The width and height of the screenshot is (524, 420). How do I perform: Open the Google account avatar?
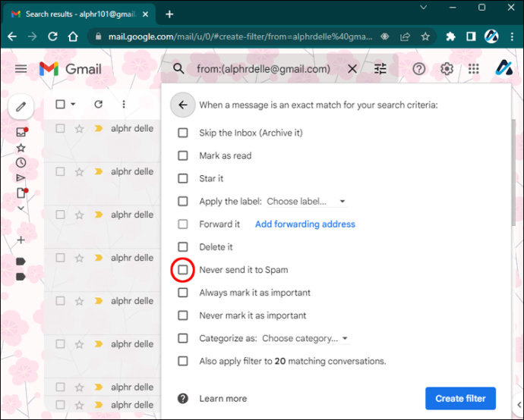[x=503, y=68]
